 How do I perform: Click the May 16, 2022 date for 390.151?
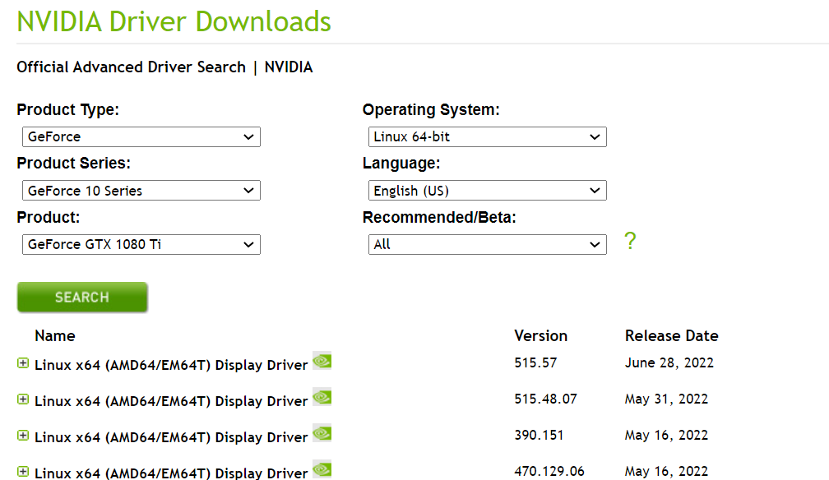coord(666,435)
